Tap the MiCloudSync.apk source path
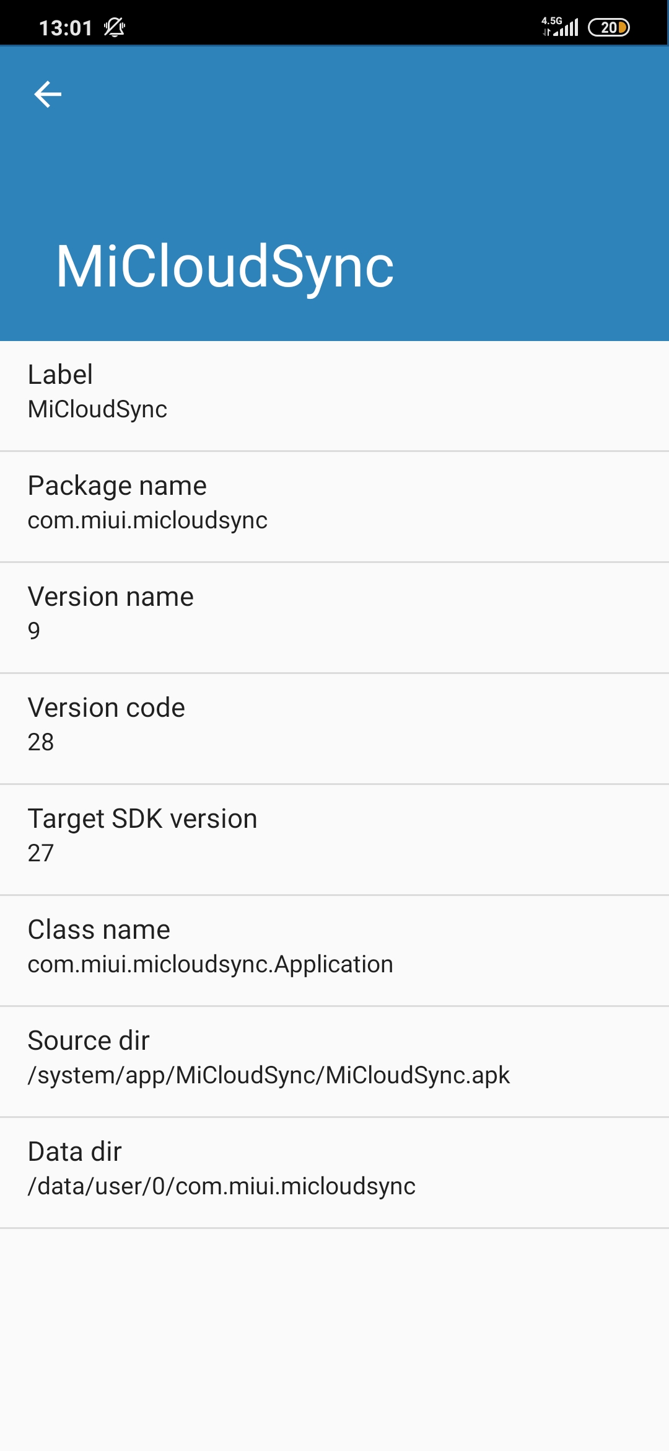Image resolution: width=669 pixels, height=1451 pixels. click(269, 1075)
